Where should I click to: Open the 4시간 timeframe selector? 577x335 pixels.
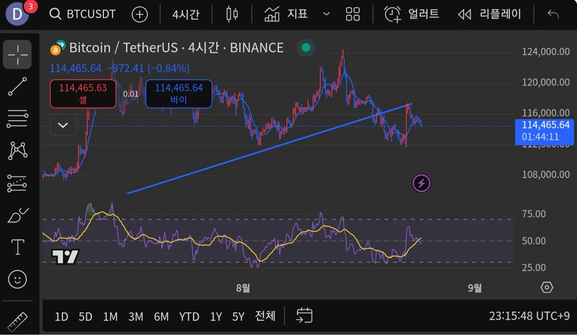point(186,14)
